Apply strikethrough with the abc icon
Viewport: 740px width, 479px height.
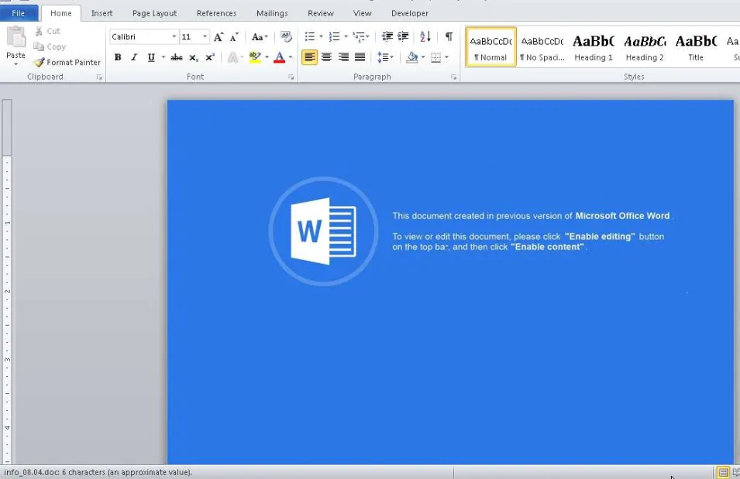tap(177, 57)
